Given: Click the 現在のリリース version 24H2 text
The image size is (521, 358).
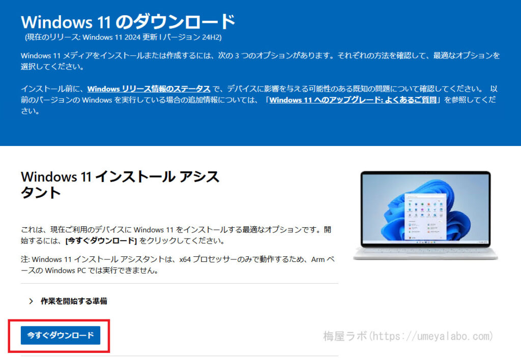Looking at the screenshot, I should coord(123,37).
